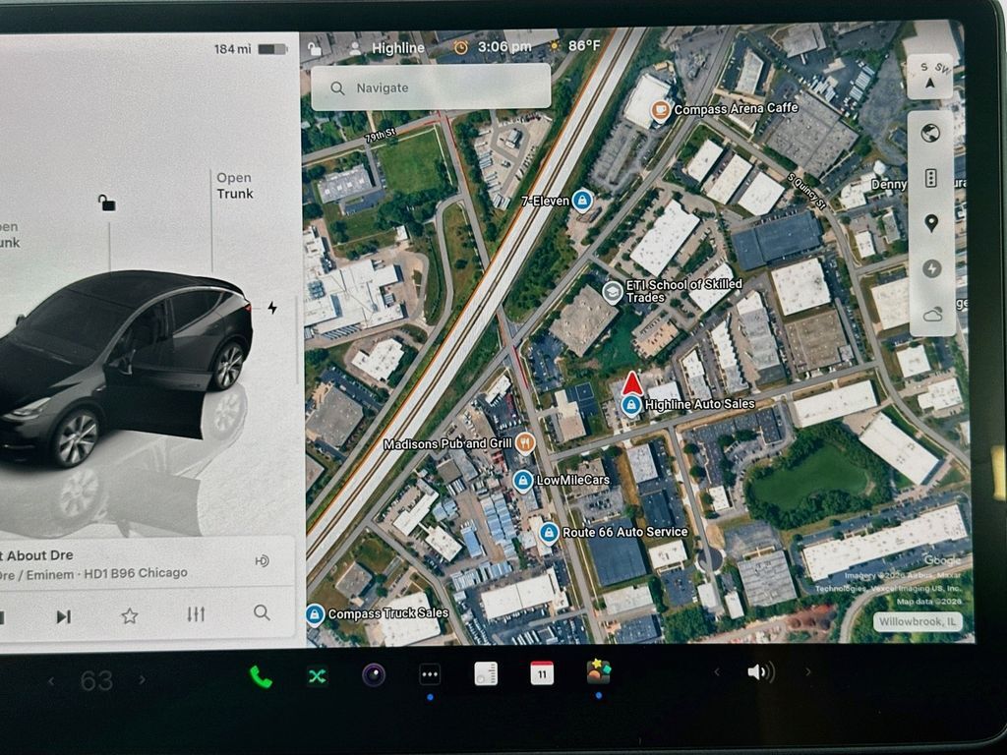Open the calendar app
1007x755 pixels.
coord(542,673)
